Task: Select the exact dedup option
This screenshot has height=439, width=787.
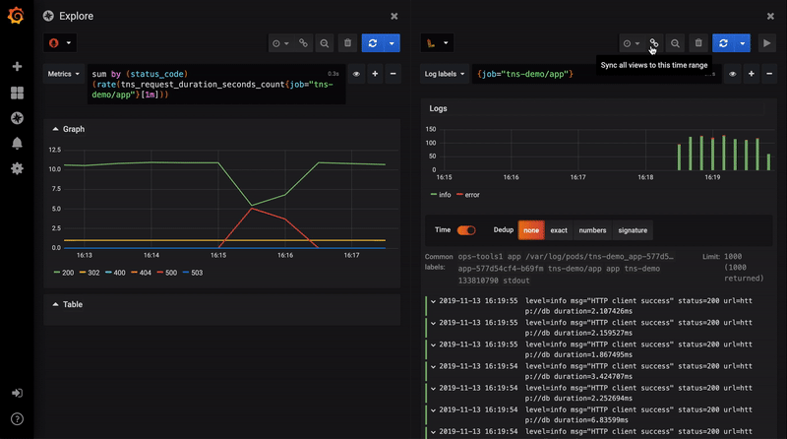Action: tap(558, 230)
